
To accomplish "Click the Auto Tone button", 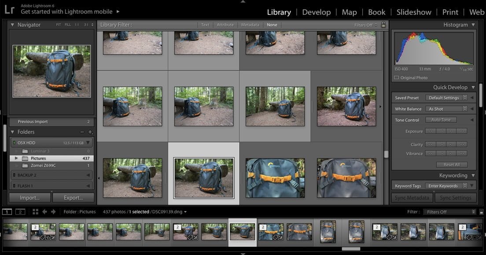I will 441,120.
